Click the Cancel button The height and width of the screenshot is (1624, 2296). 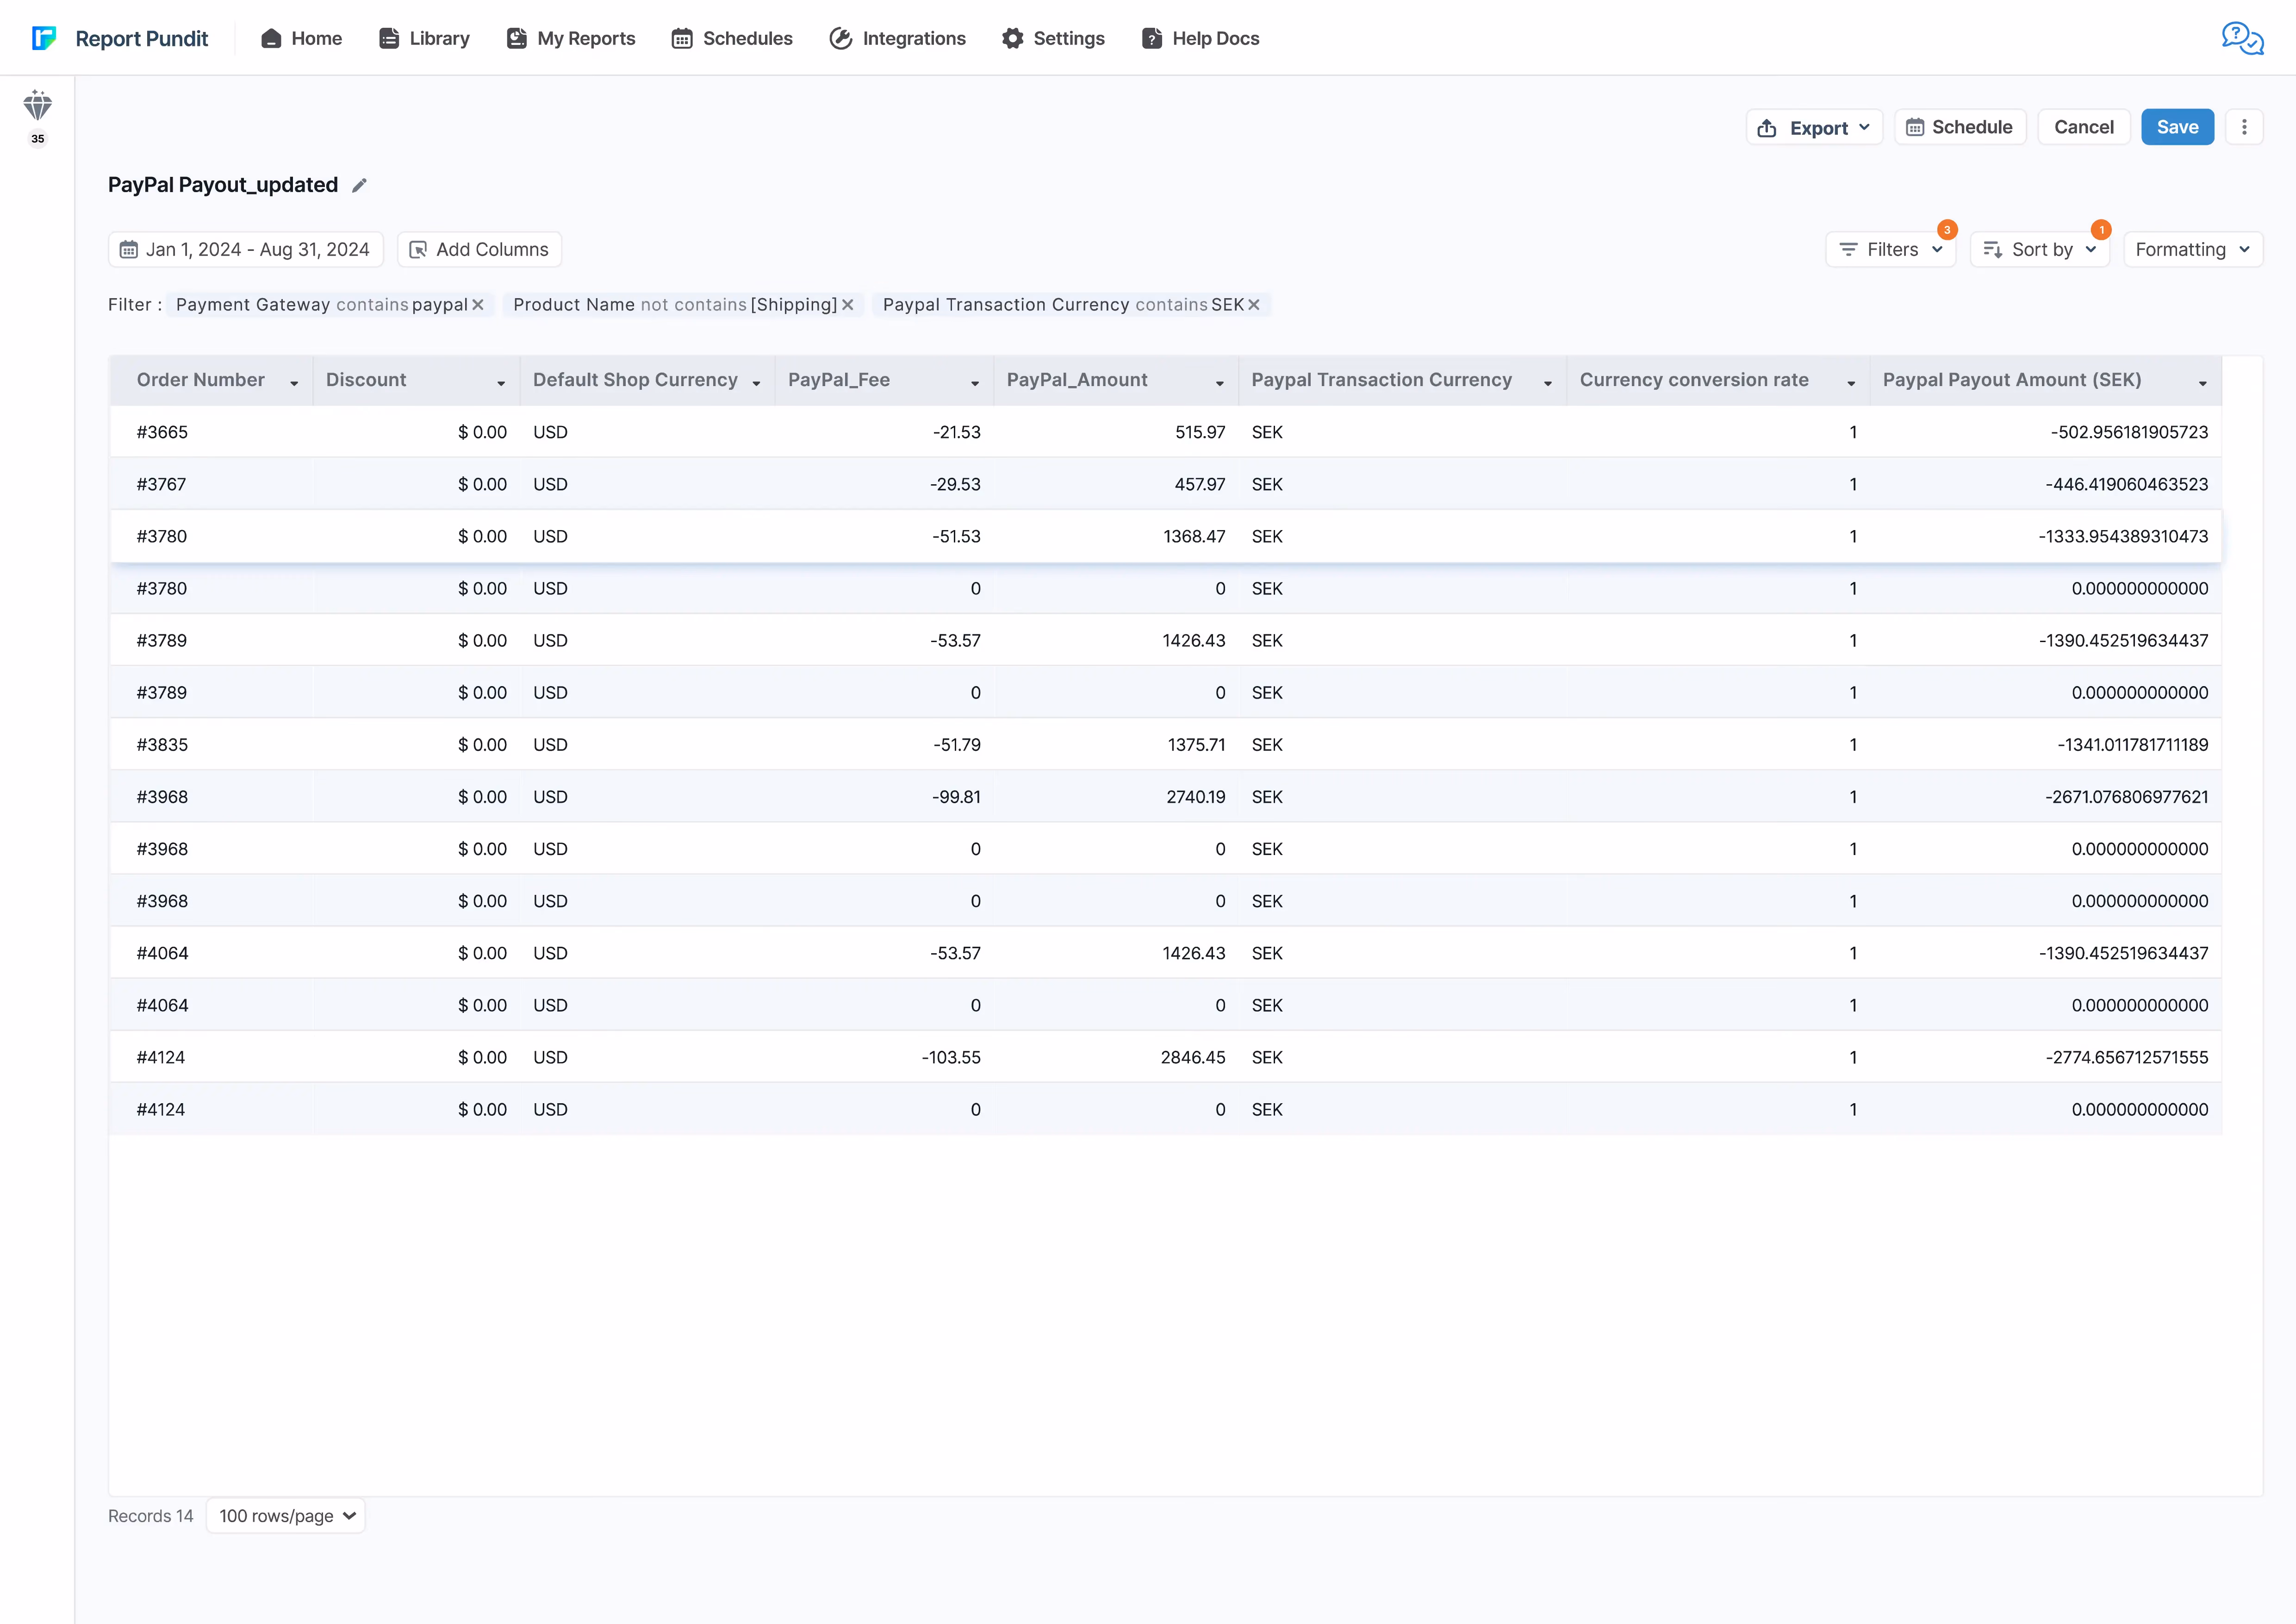coord(2084,127)
